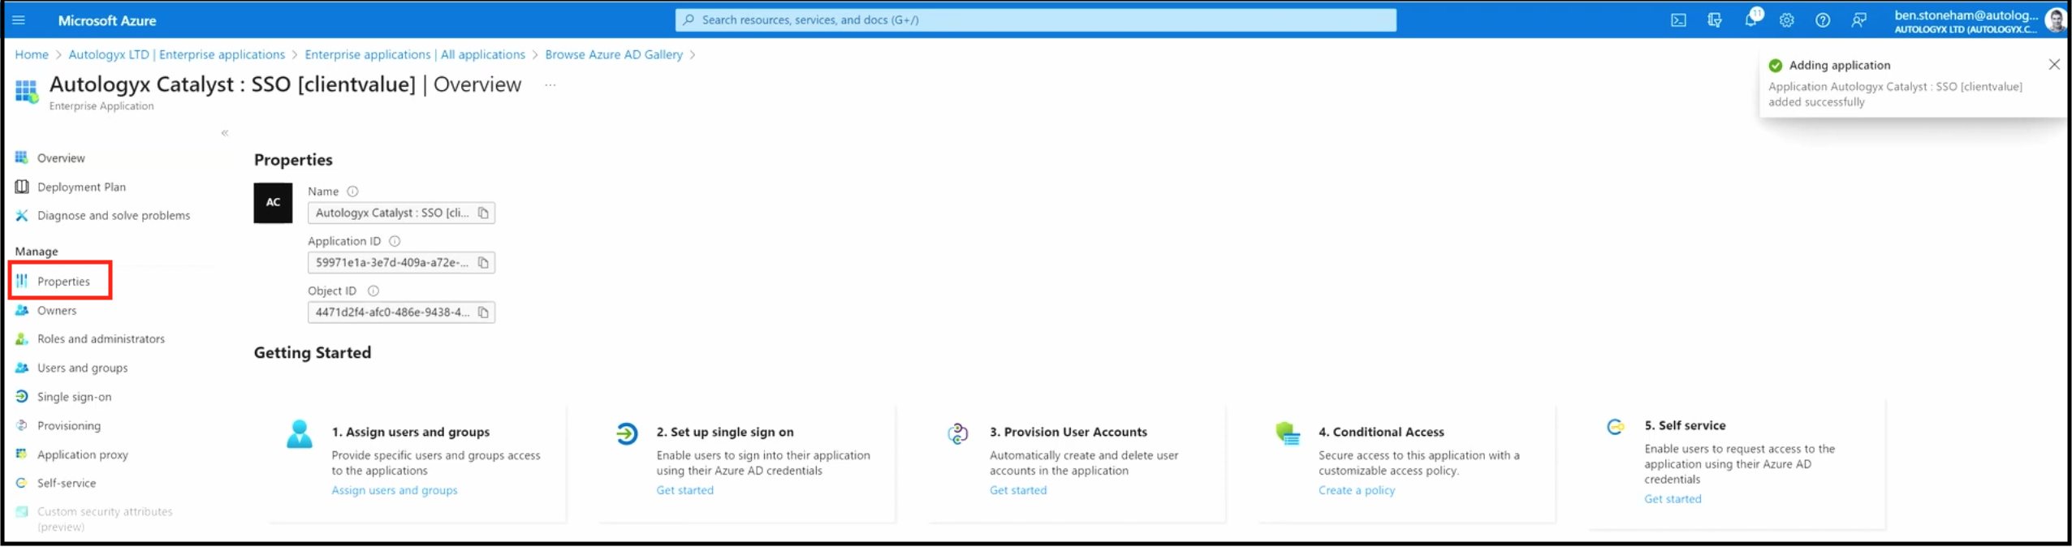Click the enterprise application grid icon by title

[x=26, y=92]
